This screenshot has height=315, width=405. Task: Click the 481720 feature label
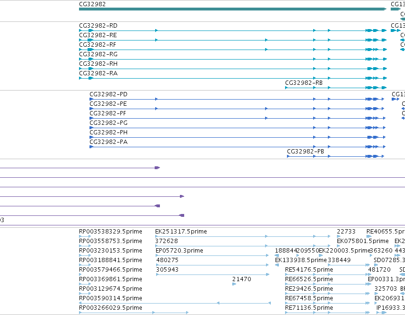[379, 270]
